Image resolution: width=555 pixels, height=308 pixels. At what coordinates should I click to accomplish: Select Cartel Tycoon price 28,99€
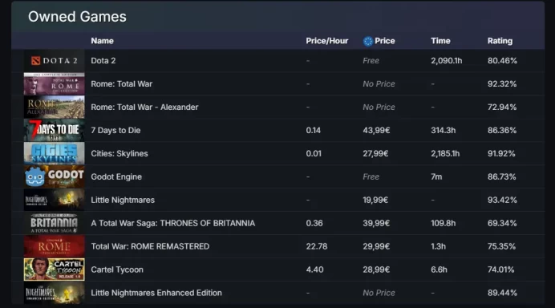pyautogui.click(x=376, y=269)
